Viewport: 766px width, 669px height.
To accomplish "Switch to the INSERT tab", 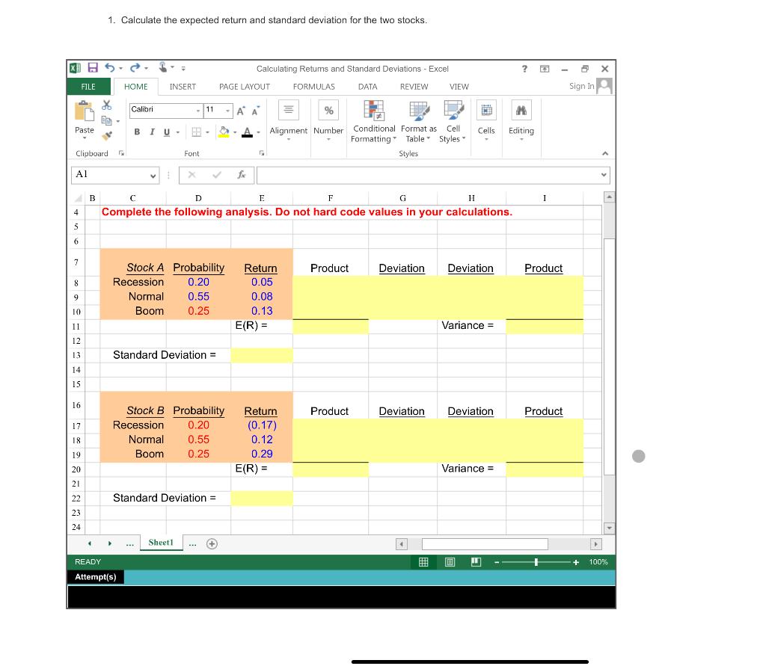I will point(183,87).
